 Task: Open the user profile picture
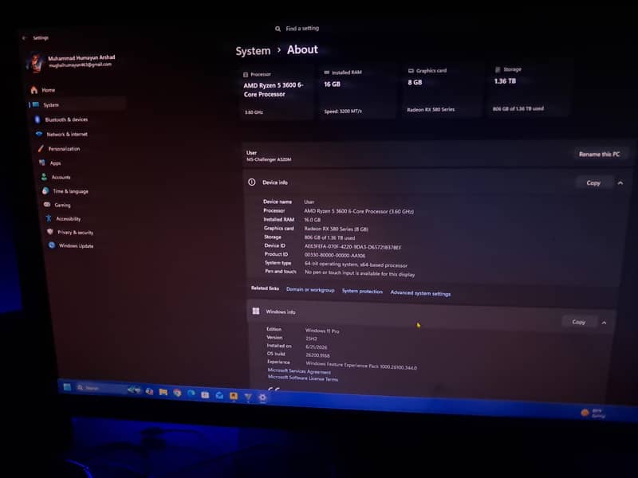pos(36,62)
